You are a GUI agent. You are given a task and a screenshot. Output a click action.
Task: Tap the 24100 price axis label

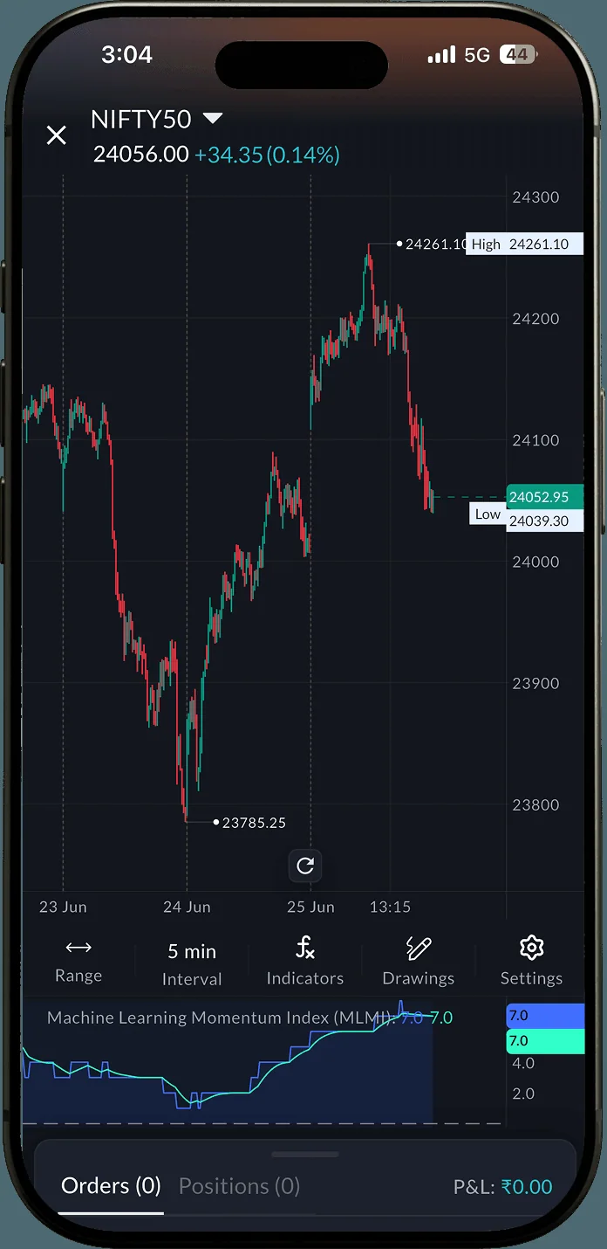click(x=535, y=440)
